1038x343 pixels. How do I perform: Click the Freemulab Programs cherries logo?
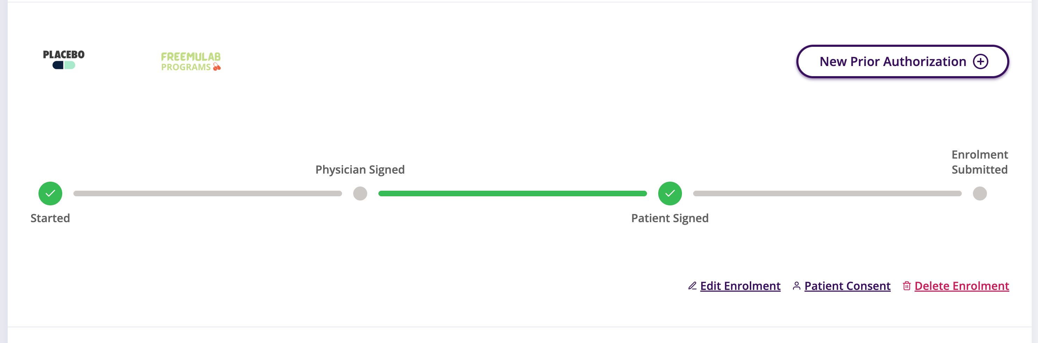[217, 66]
